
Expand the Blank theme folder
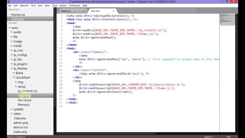pos(14,73)
